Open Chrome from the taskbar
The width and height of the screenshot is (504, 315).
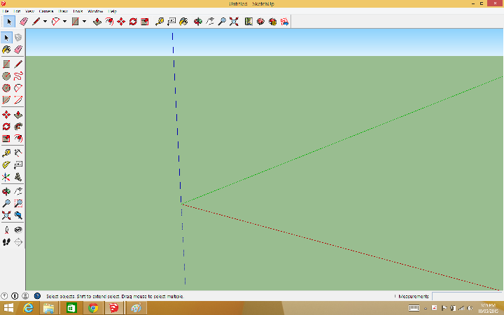click(x=92, y=308)
